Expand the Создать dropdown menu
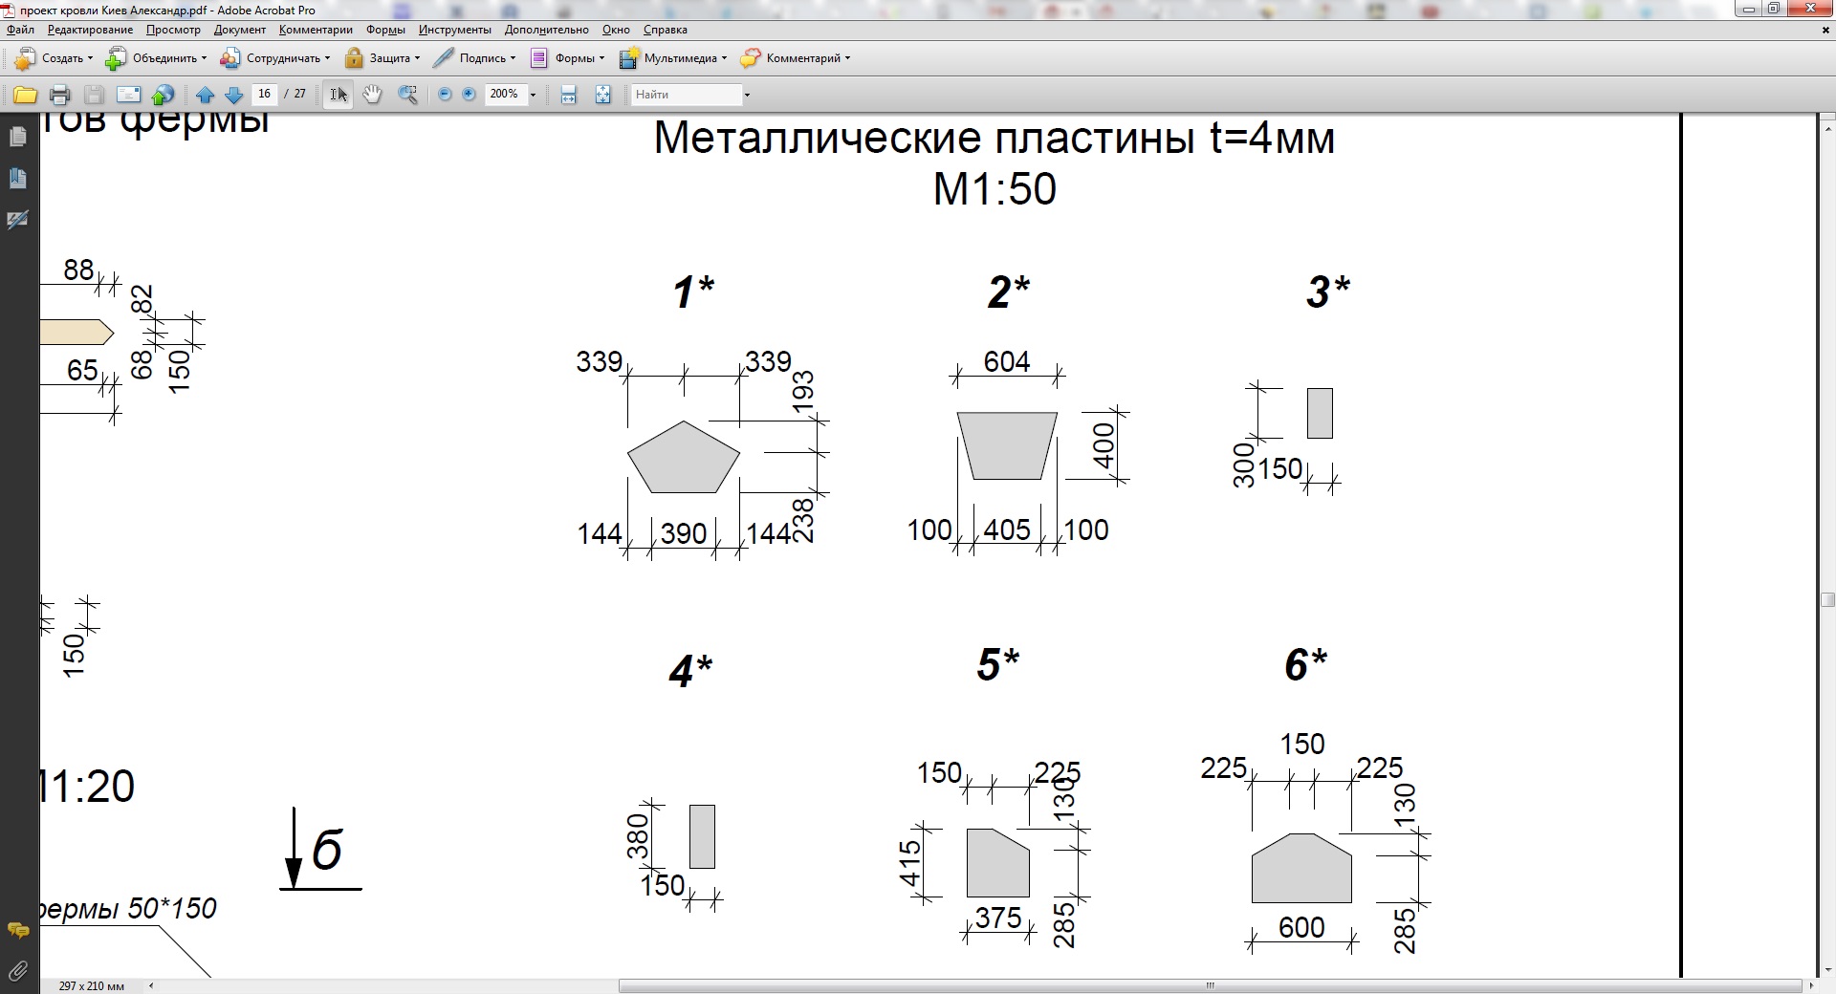The image size is (1836, 994). [53, 58]
